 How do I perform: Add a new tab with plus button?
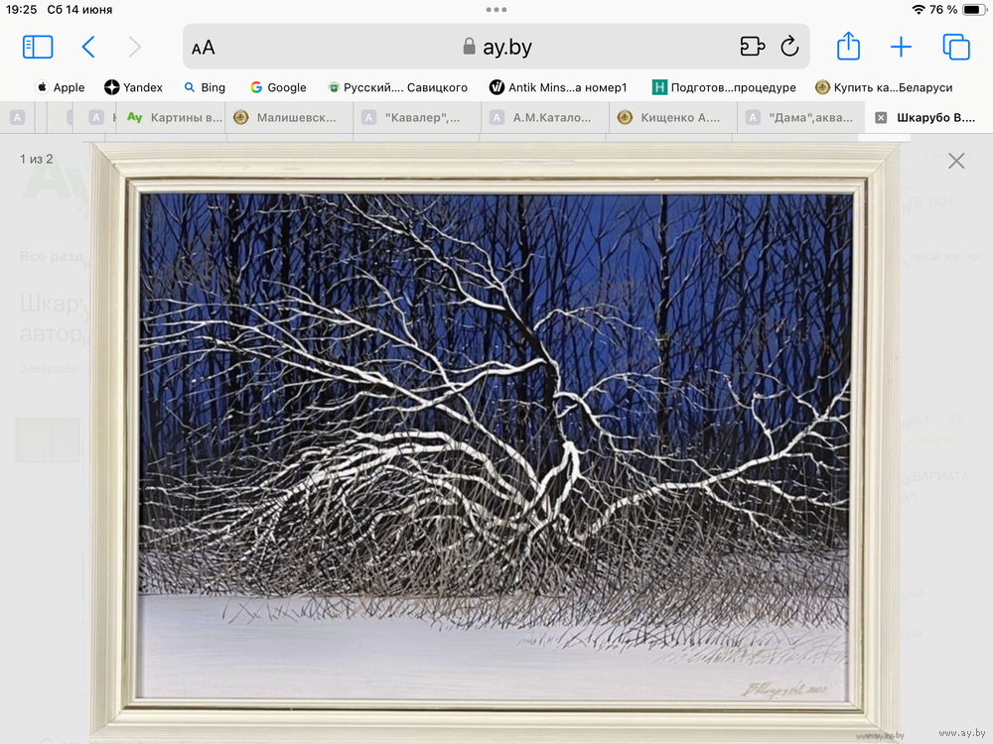pyautogui.click(x=901, y=47)
